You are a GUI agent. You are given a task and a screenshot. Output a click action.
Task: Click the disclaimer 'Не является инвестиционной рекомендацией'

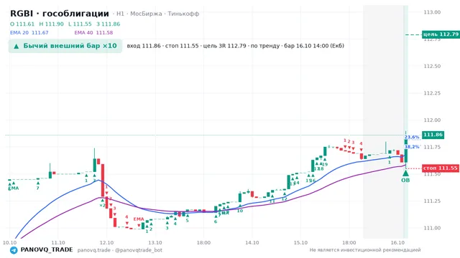[x=365, y=250]
